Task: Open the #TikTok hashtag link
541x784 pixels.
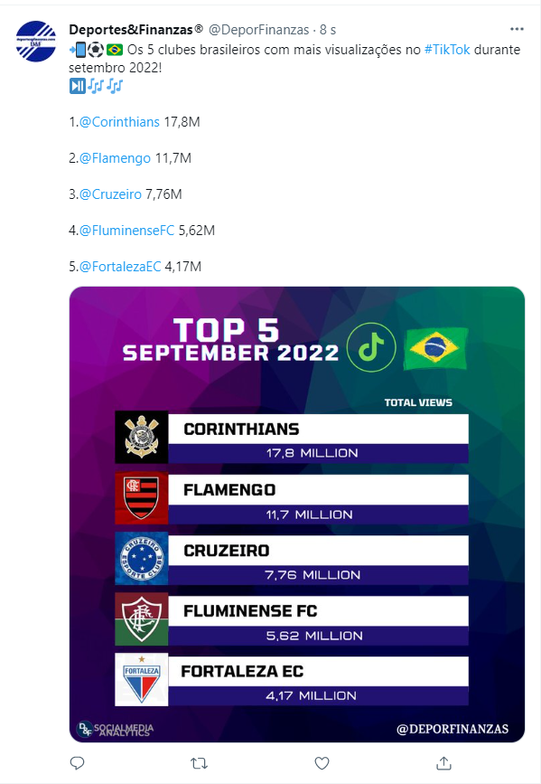Action: (447, 50)
